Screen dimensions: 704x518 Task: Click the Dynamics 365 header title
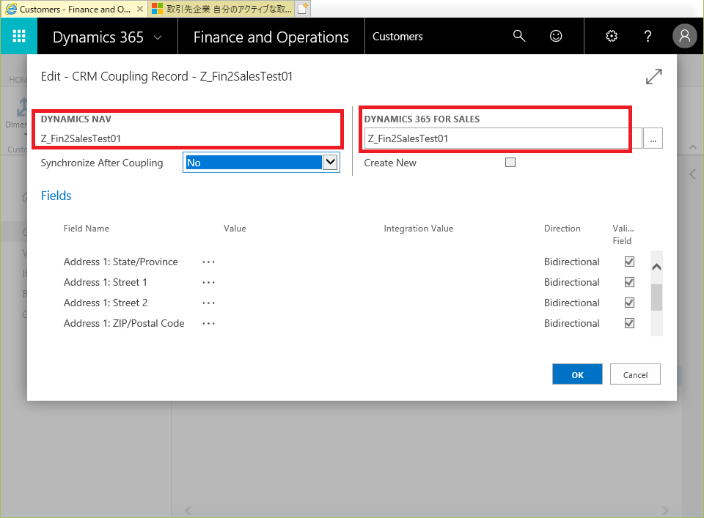pyautogui.click(x=98, y=37)
